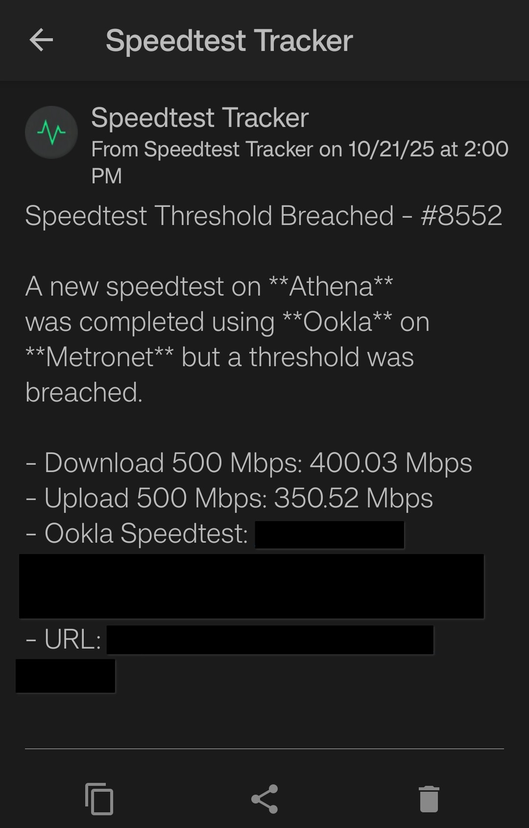529x828 pixels.
Task: Tap the #8552 result number
Action: [461, 216]
